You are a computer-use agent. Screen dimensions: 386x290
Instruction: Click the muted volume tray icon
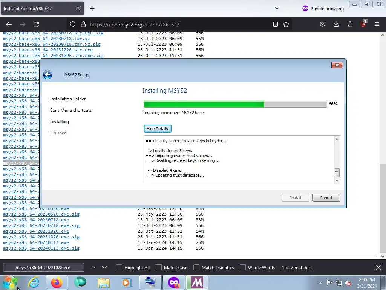tap(348, 283)
